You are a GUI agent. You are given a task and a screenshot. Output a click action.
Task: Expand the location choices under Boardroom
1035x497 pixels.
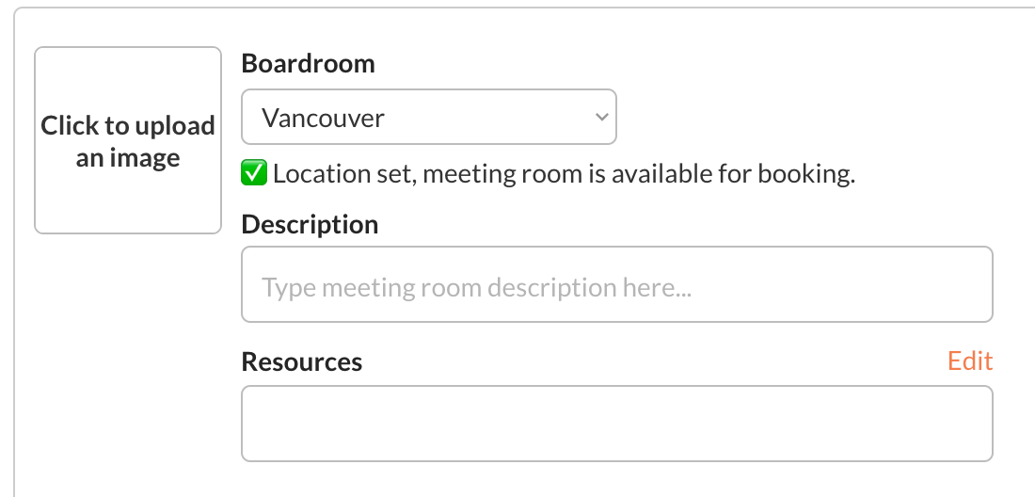point(428,118)
